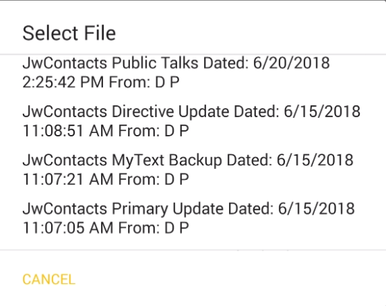
Task: Select the only PM-dated file
Action: [x=193, y=72]
